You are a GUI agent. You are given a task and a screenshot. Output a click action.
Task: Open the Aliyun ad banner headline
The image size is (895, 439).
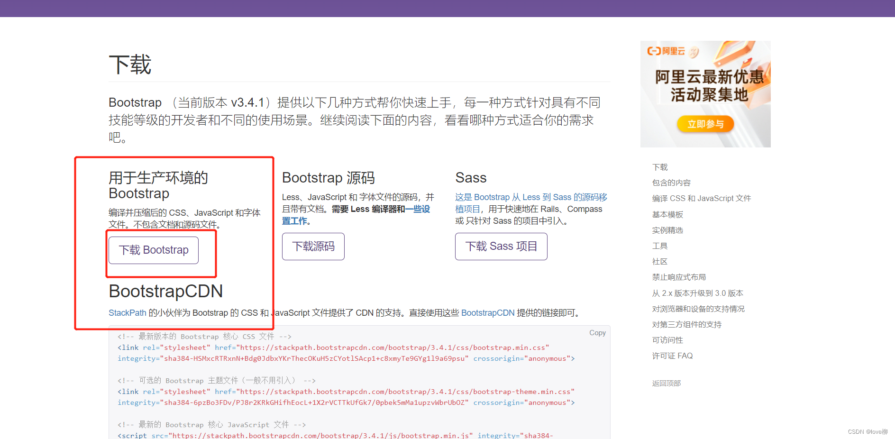(x=709, y=86)
